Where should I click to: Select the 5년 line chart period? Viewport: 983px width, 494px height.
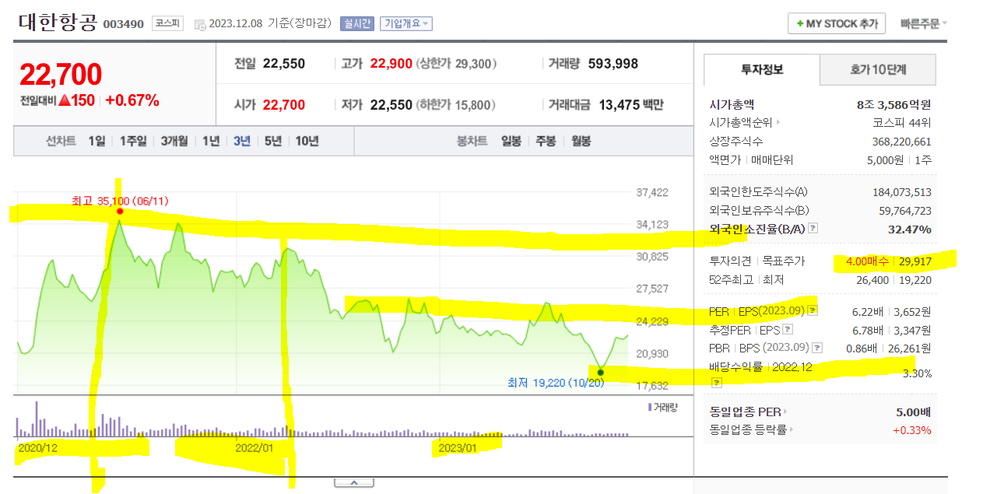[272, 141]
